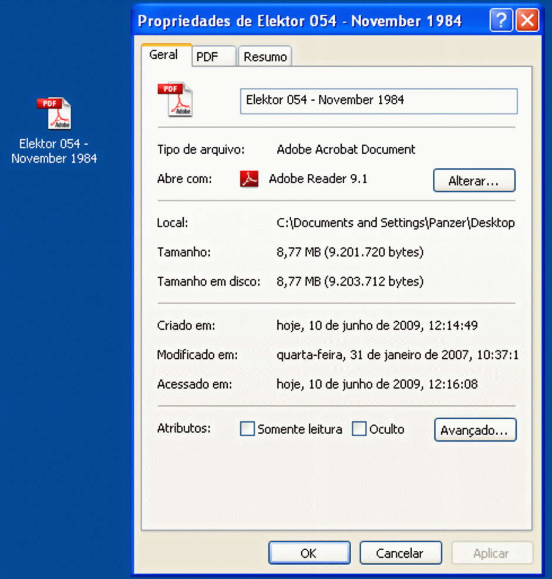Enable the Somente leitura checkbox
The height and width of the screenshot is (579, 552).
247,429
